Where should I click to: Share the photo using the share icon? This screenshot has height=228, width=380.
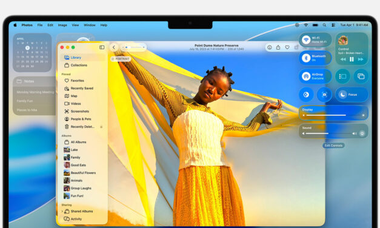click(x=278, y=47)
